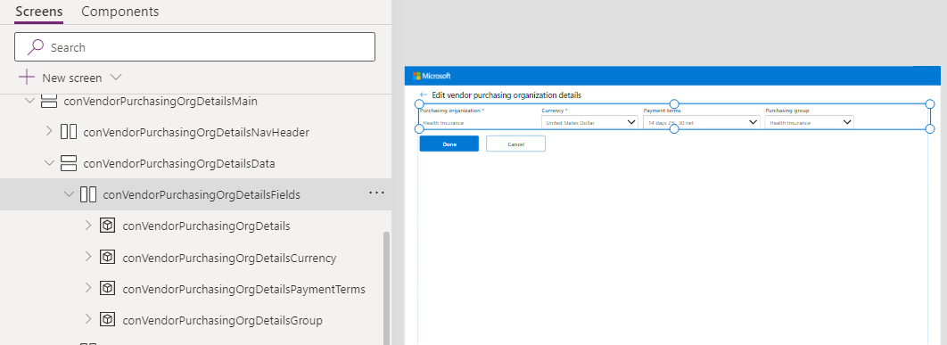Switch to the Screens tab
This screenshot has height=345, width=947.
38,12
